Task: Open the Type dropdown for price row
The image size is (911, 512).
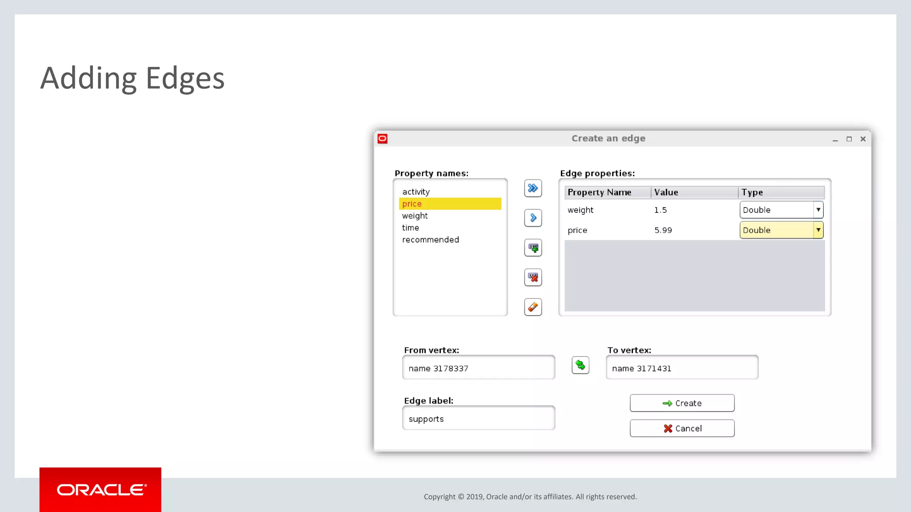Action: [x=818, y=230]
